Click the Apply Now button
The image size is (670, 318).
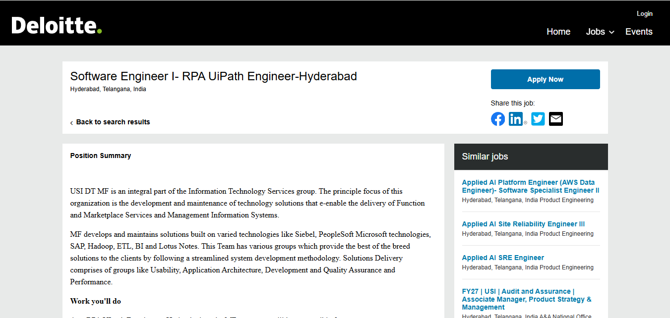(x=546, y=79)
